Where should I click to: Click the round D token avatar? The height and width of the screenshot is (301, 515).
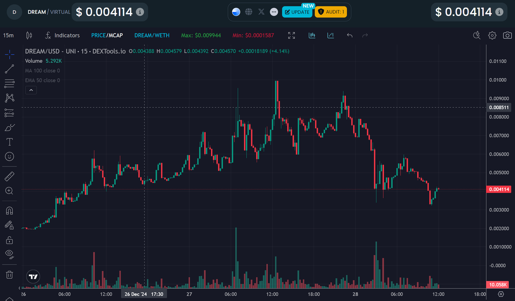click(x=15, y=12)
